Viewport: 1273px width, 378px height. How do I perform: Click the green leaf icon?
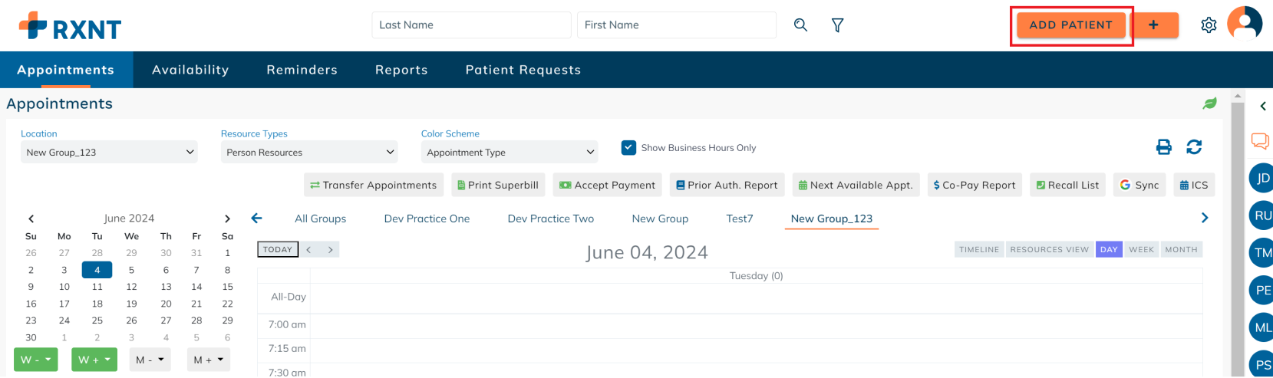click(1210, 104)
